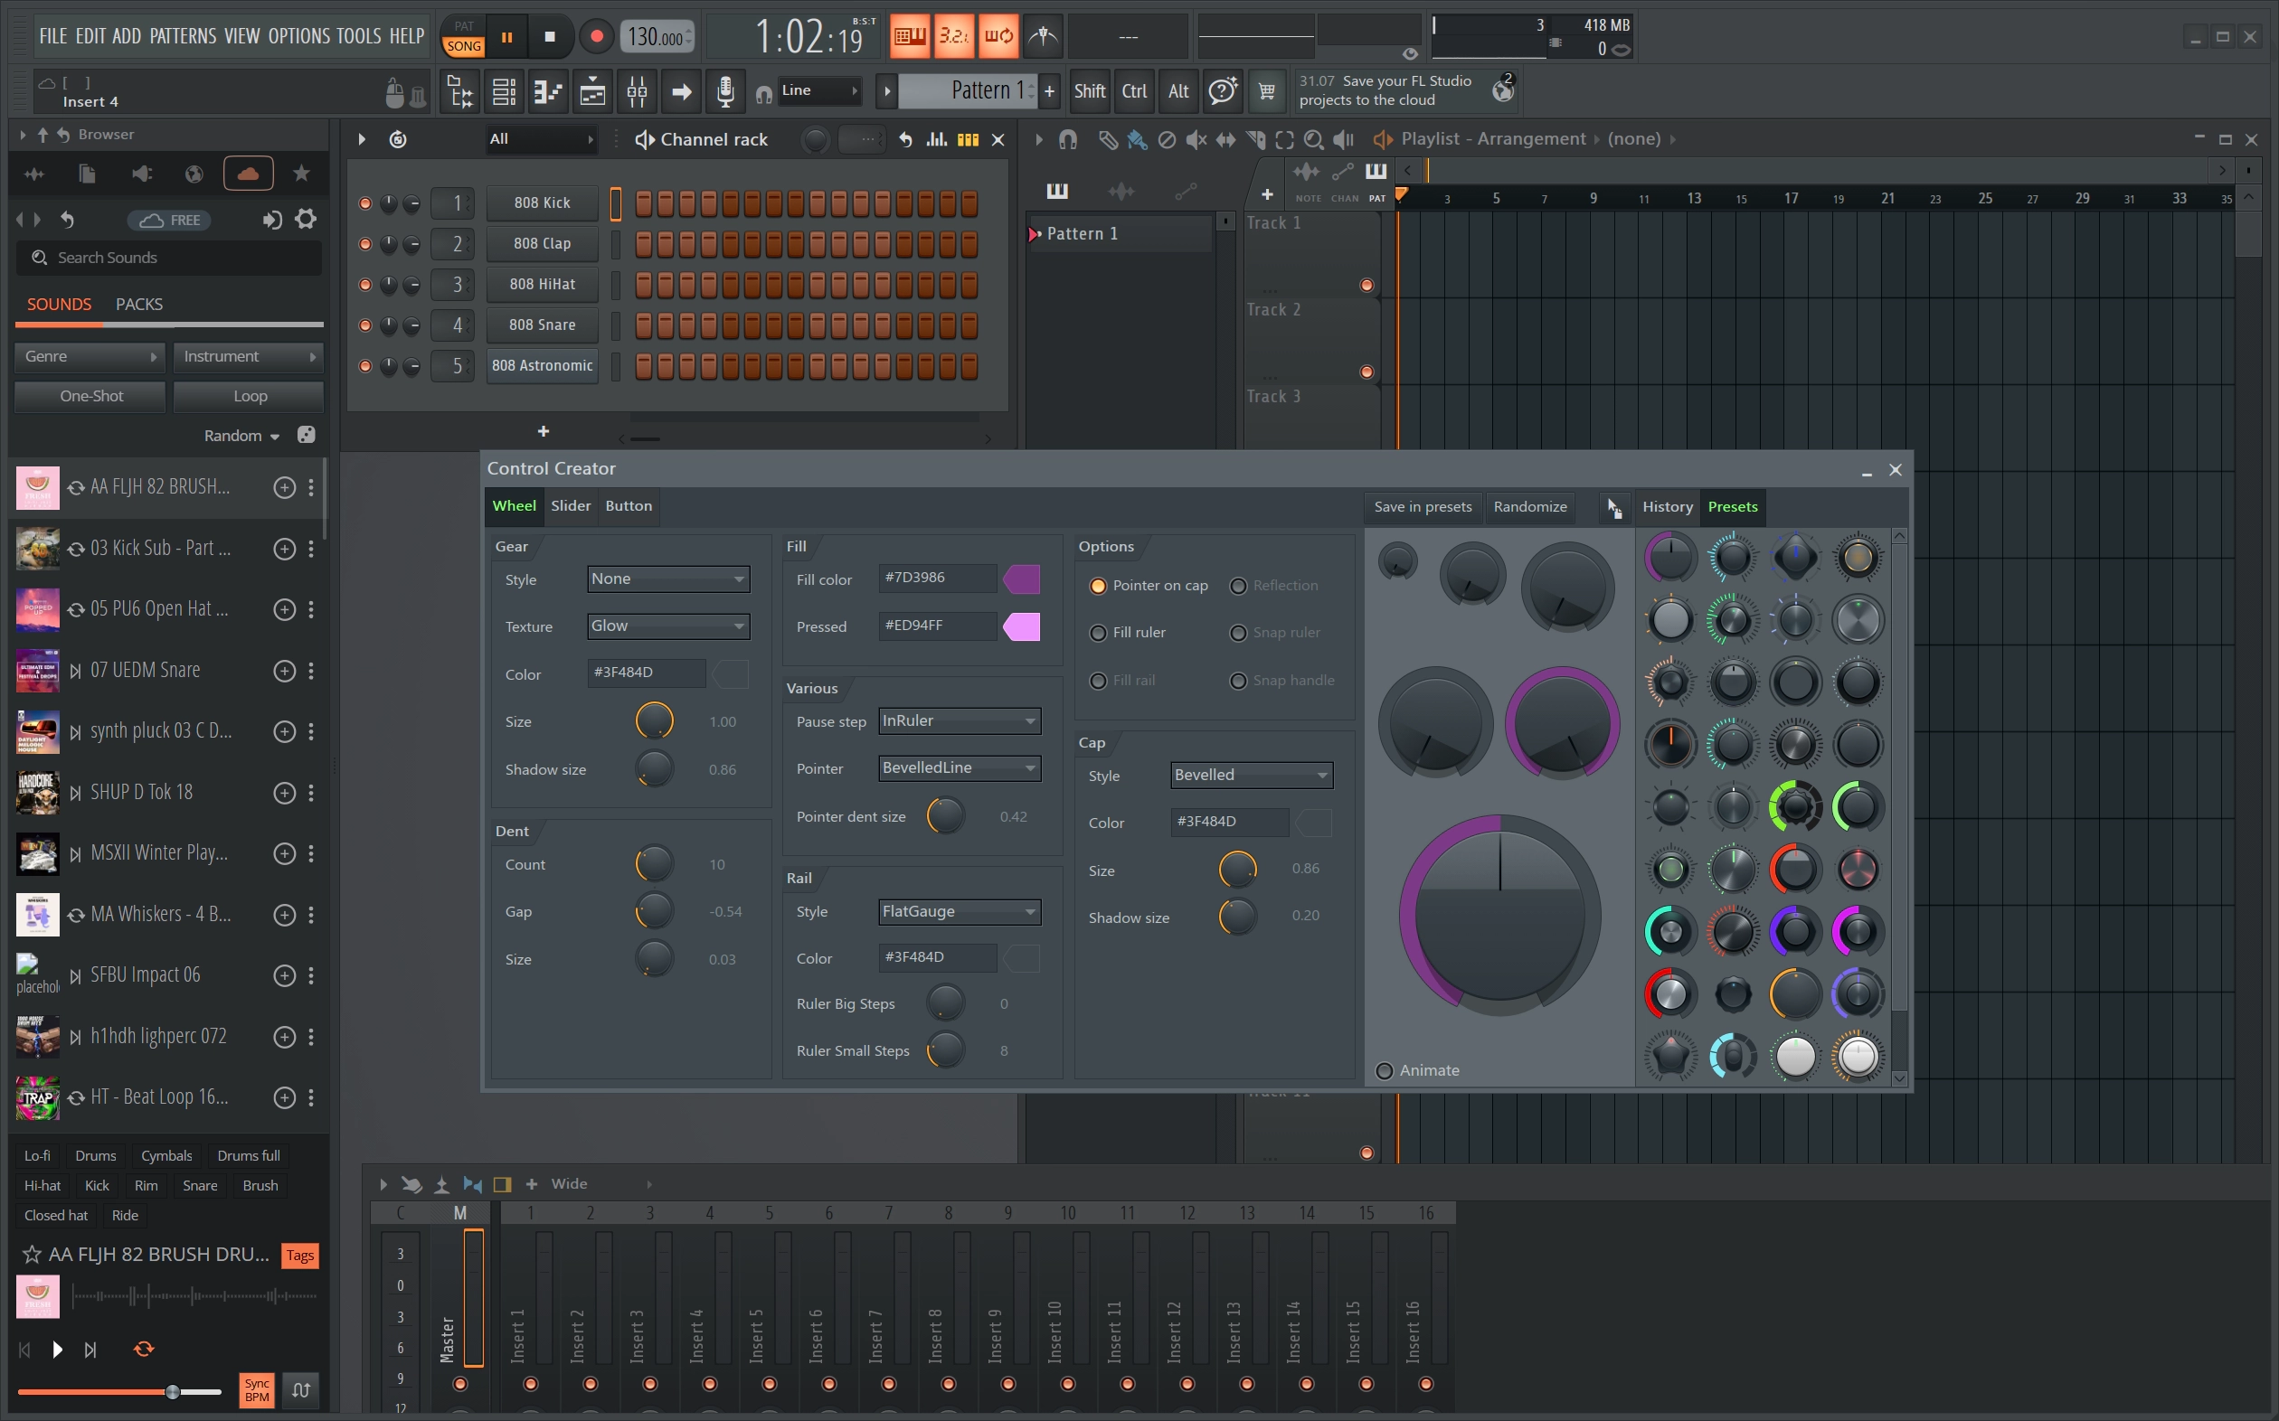
Task: Toggle Channel rack step sequencer icon
Action: click(968, 139)
